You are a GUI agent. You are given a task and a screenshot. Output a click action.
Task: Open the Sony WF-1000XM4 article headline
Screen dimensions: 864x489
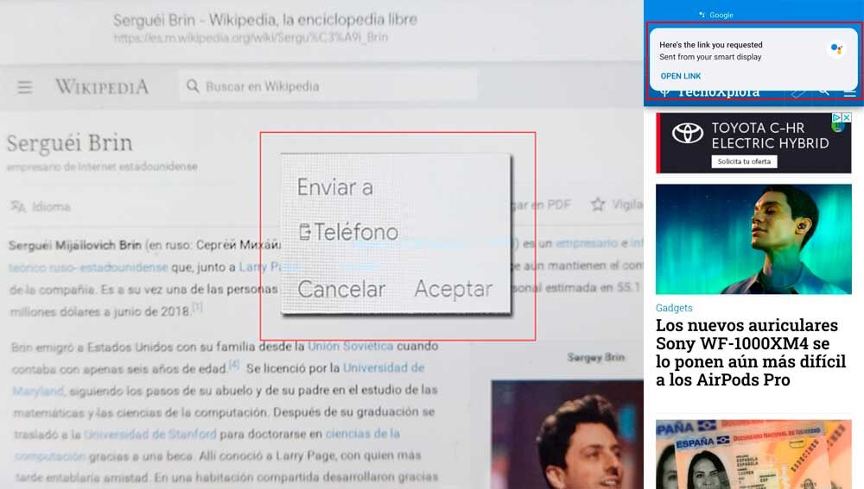tap(751, 352)
